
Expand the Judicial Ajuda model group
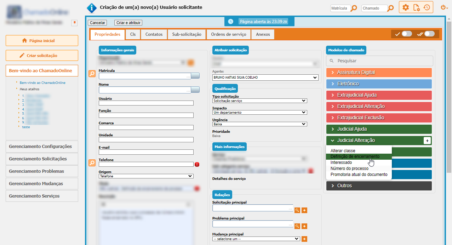coord(379,129)
